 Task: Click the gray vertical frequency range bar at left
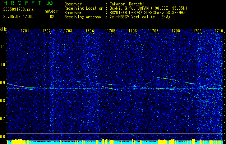(x=7, y=83)
